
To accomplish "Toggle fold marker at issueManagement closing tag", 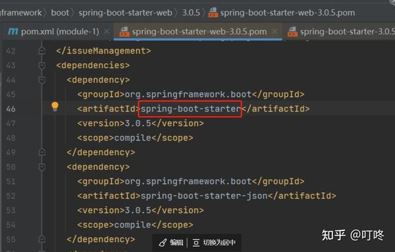I will click(42, 51).
